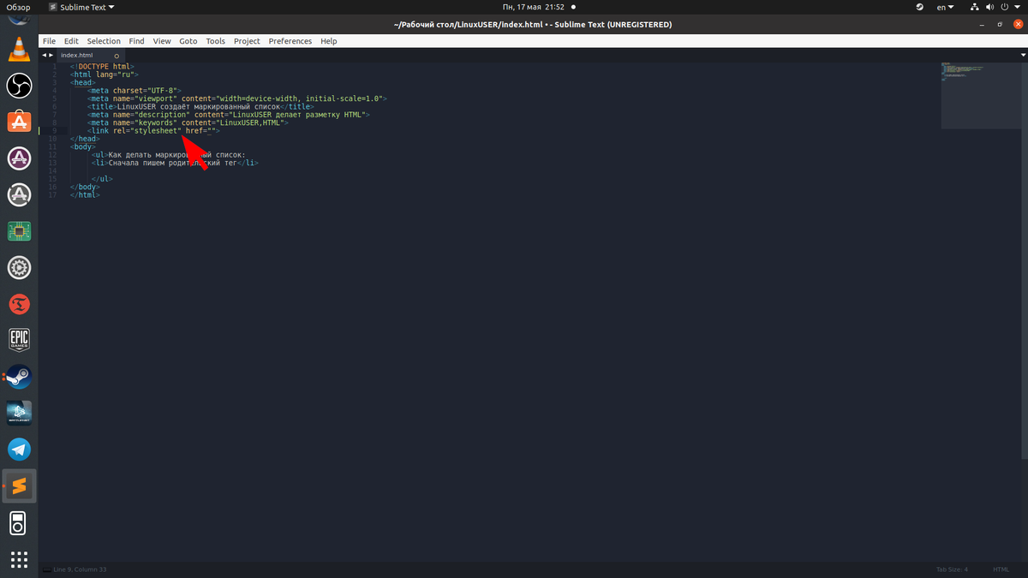This screenshot has width=1028, height=578.
Task: Click the title line about LinuxUSER
Action: pos(202,106)
